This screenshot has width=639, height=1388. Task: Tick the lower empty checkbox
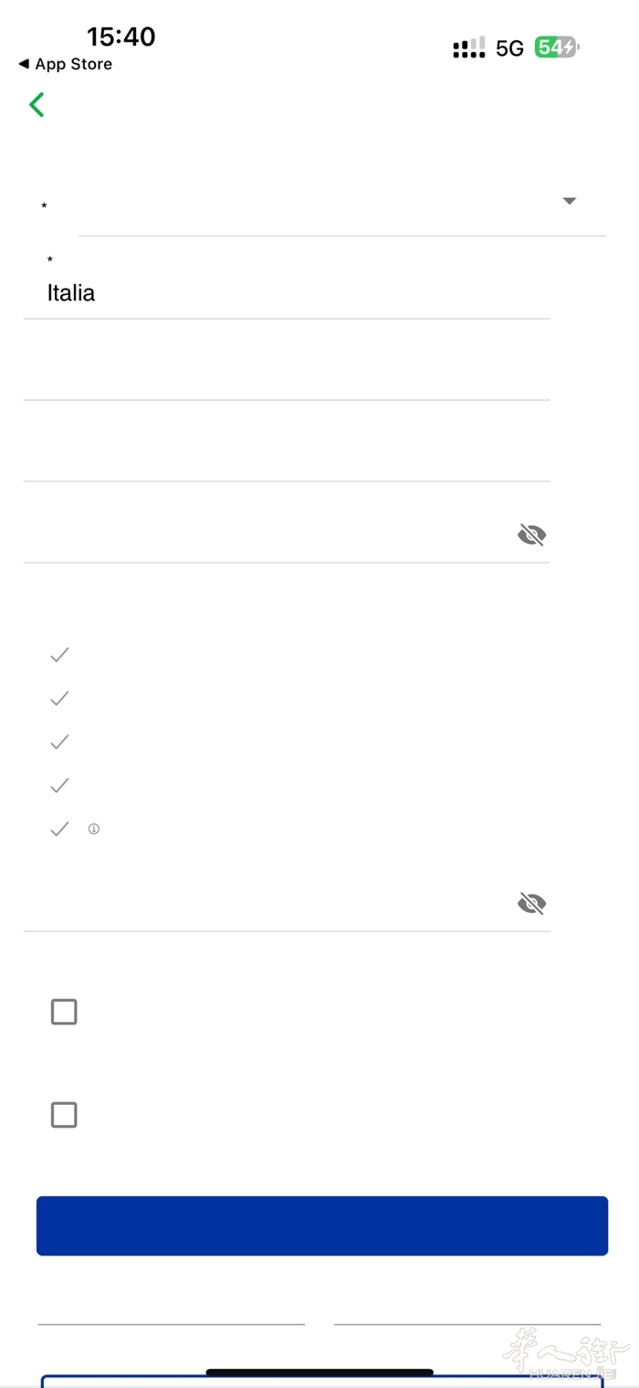pos(64,1115)
